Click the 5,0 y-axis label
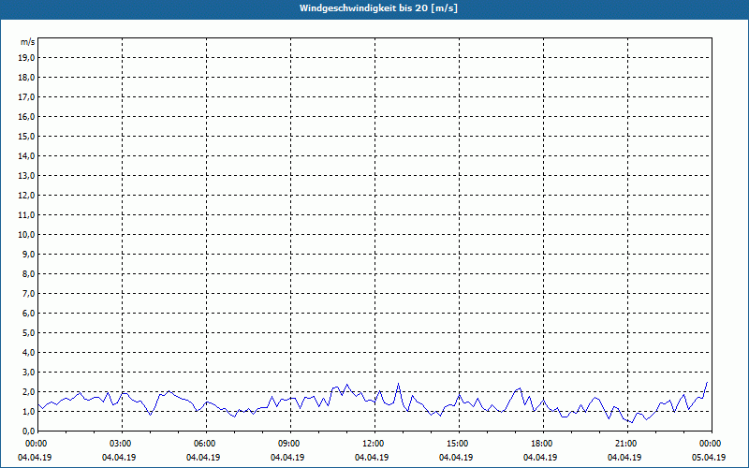This screenshot has width=749, height=468. point(28,333)
